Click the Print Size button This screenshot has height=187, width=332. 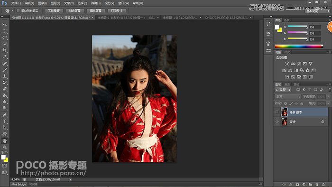click(117, 10)
